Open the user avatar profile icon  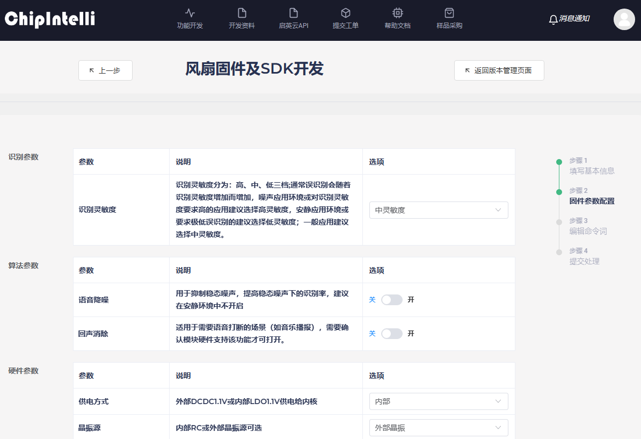coord(624,19)
